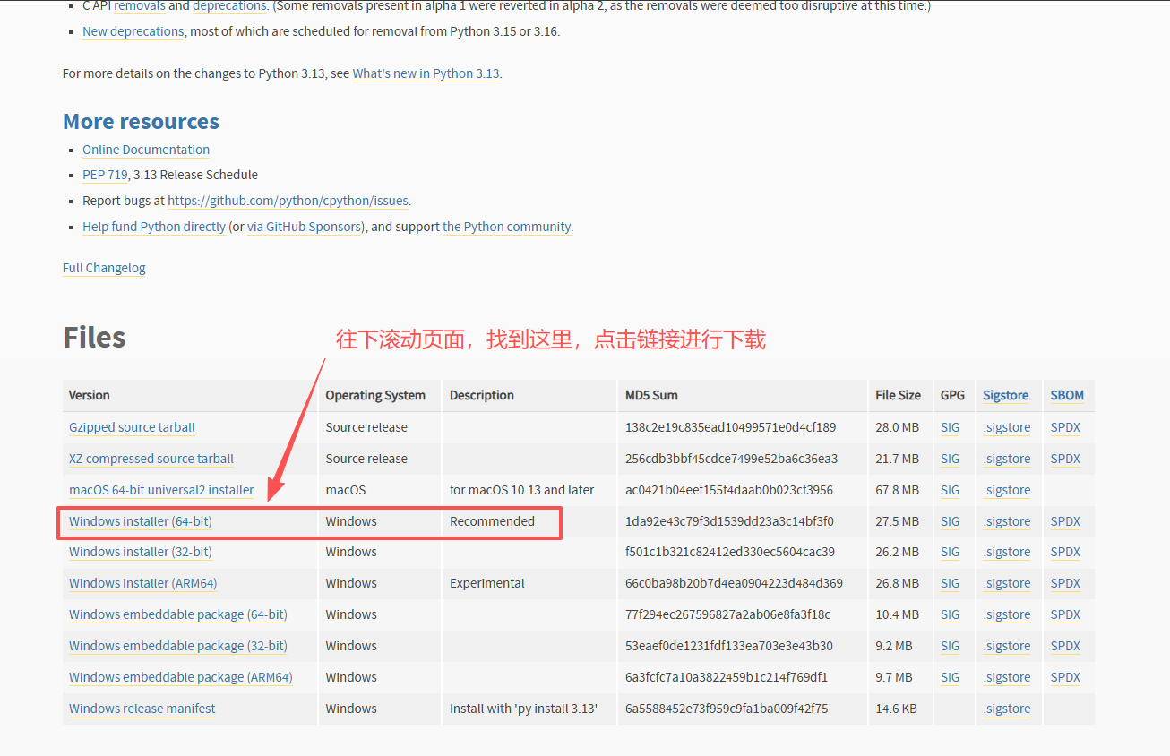Download the XZ compressed source tarball
1170x756 pixels.
pyautogui.click(x=151, y=459)
